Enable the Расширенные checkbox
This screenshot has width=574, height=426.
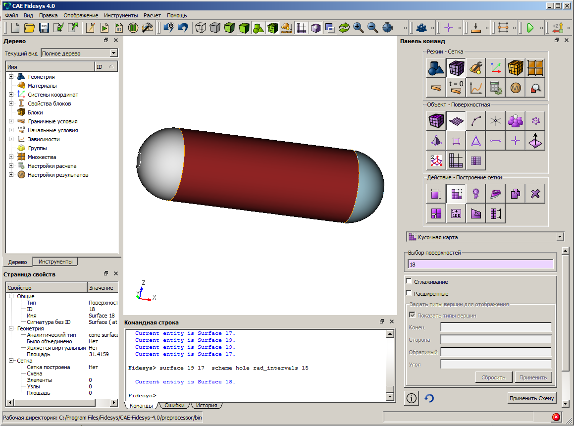409,293
